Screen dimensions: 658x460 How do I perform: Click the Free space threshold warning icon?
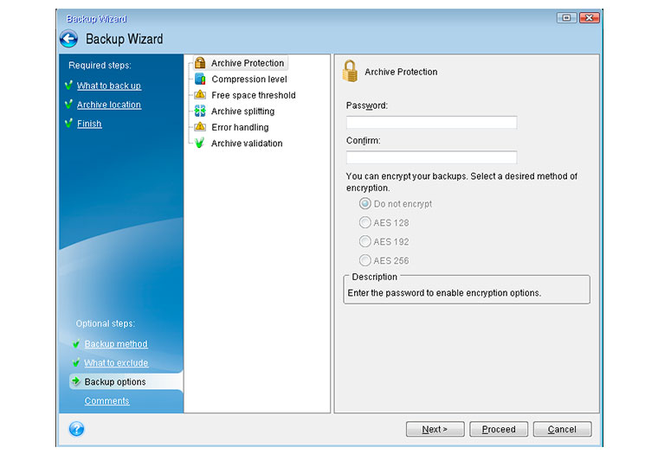pos(200,95)
